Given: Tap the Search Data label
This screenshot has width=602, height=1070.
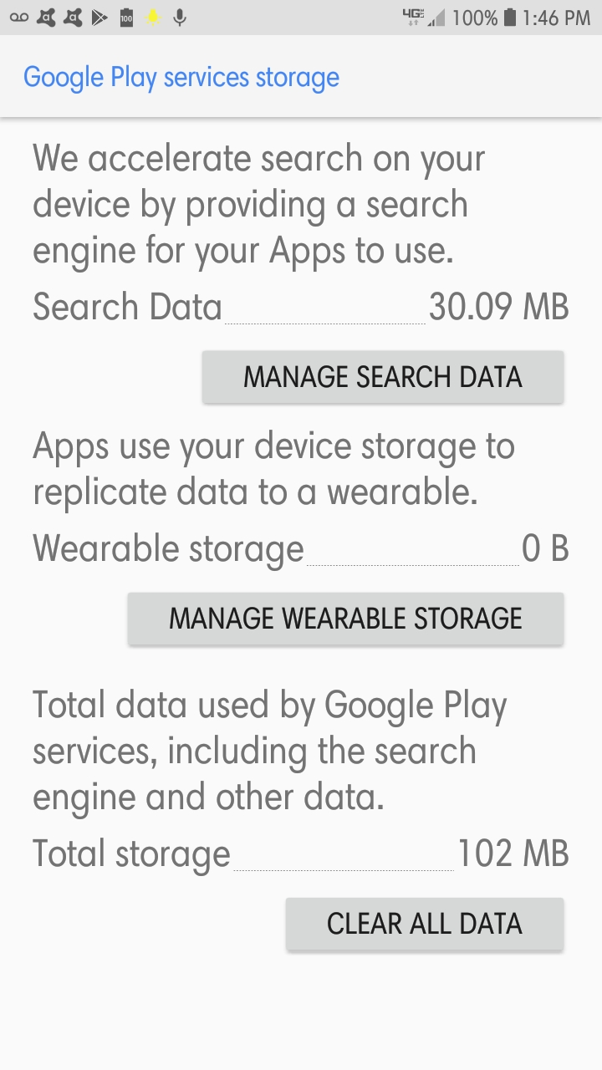Looking at the screenshot, I should pos(127,307).
